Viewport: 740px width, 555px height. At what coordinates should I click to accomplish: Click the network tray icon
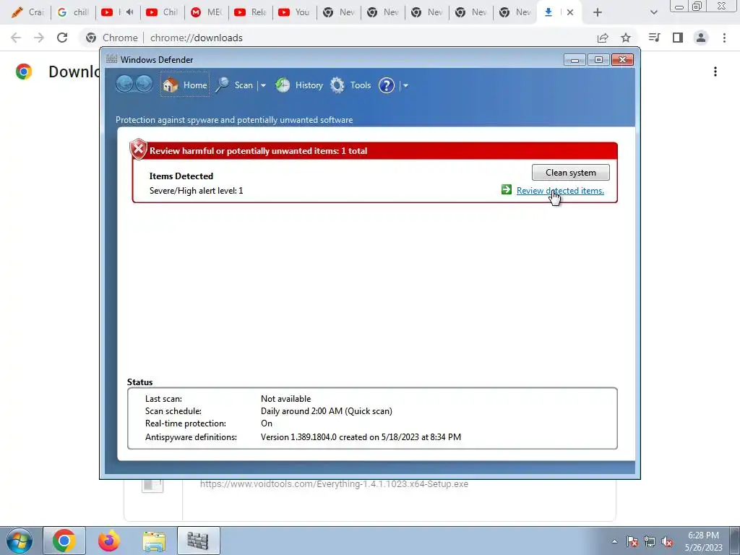point(650,541)
